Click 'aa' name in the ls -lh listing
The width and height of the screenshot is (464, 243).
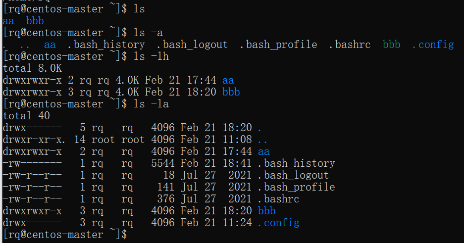click(x=228, y=80)
